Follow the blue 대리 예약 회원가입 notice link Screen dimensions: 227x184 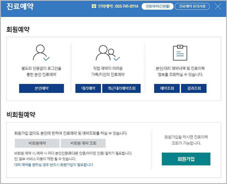click(54, 164)
